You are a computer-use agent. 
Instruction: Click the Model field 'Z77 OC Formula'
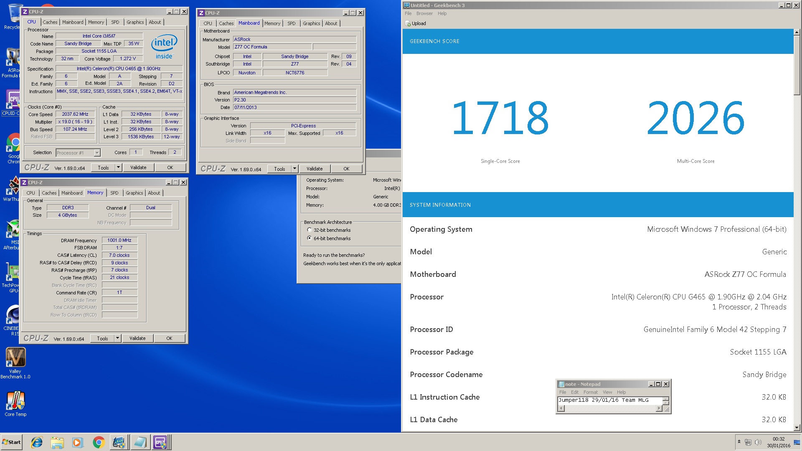(x=272, y=47)
